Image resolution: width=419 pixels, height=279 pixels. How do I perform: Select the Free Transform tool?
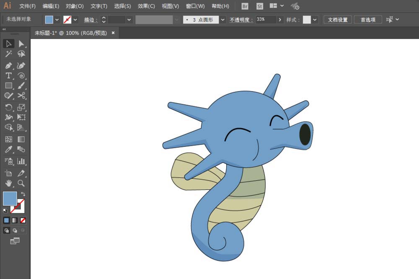click(x=21, y=117)
